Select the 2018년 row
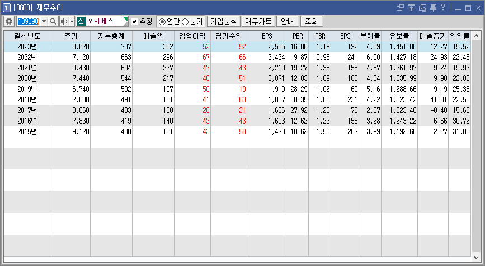485x266 pixels. [x=237, y=99]
